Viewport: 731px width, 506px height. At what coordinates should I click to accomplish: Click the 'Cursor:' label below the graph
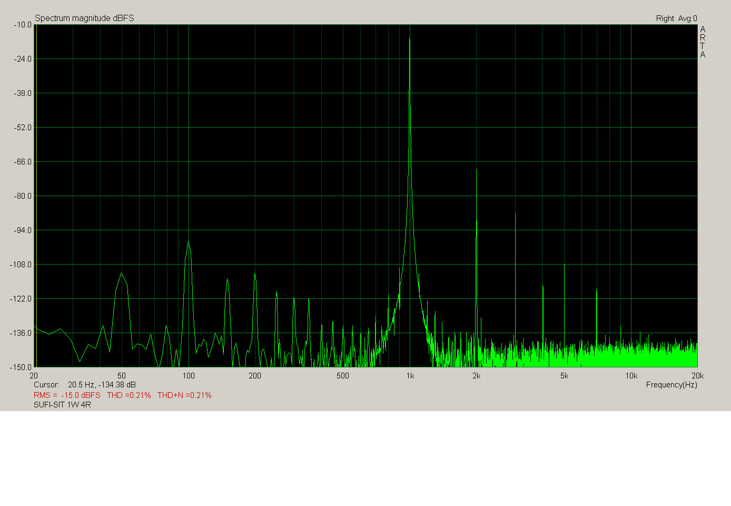point(46,385)
